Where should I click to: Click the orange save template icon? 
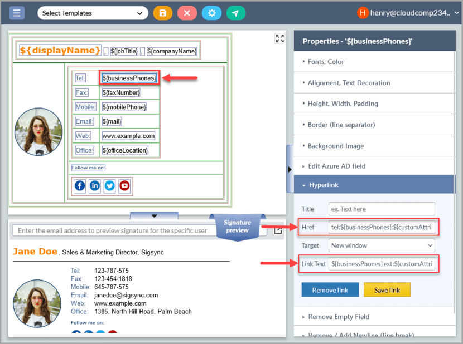tap(162, 13)
